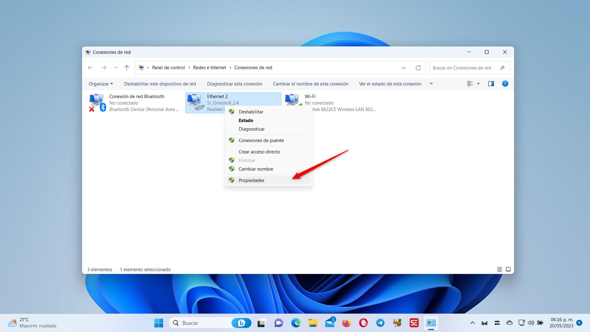Open Telegram from the taskbar
The width and height of the screenshot is (590, 332).
pyautogui.click(x=380, y=323)
